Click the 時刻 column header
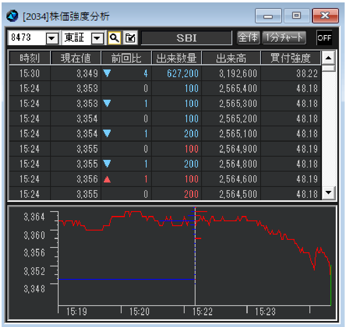The height and width of the screenshot is (327, 345). tap(30, 58)
